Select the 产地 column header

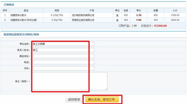coord(92,10)
